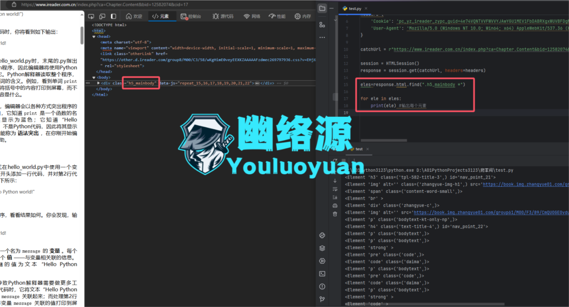The image size is (569, 307).
Task: Click the inspect element picker icon in DevTools
Action: [x=91, y=16]
